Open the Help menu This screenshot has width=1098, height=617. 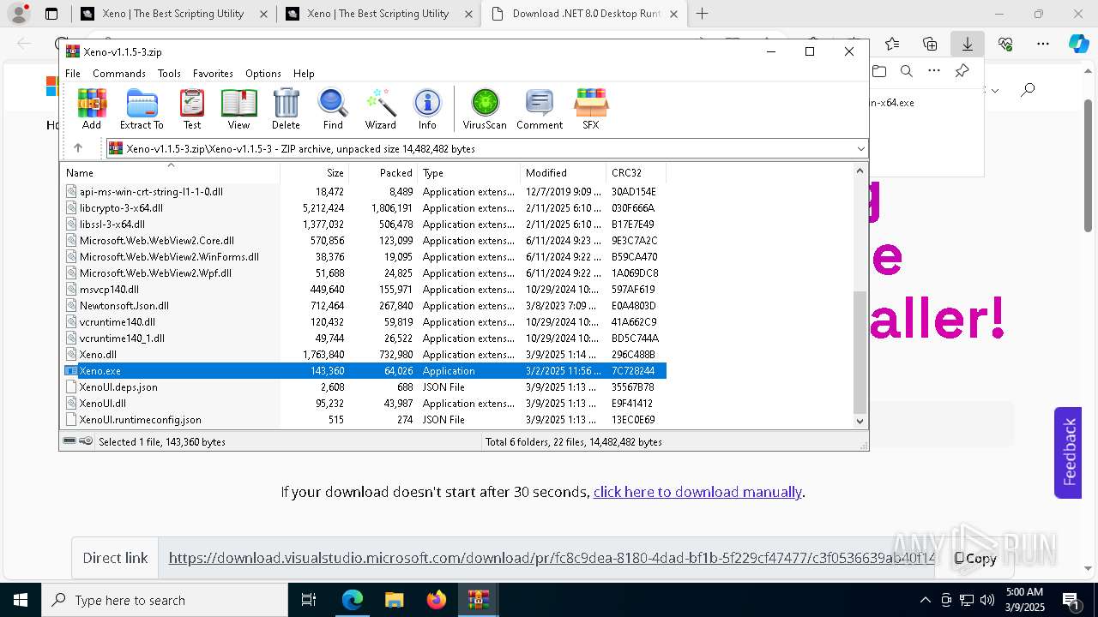coord(304,74)
